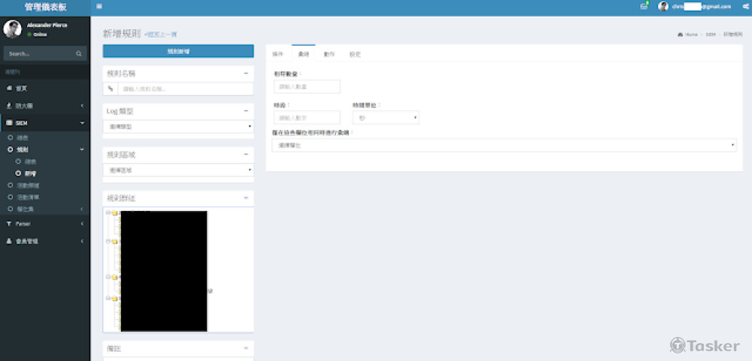Click the gmail account name in header
752x361 pixels.
701,6
